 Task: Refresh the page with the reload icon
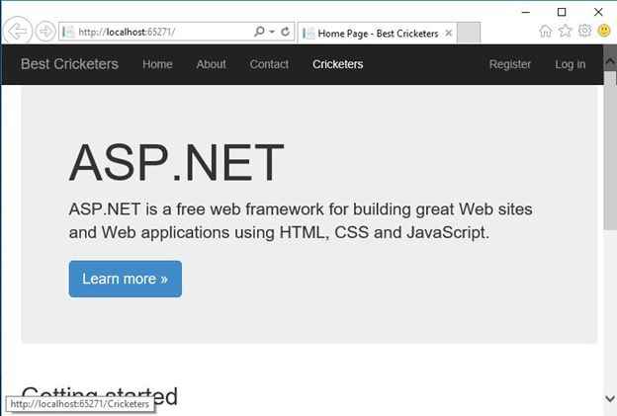pos(286,31)
